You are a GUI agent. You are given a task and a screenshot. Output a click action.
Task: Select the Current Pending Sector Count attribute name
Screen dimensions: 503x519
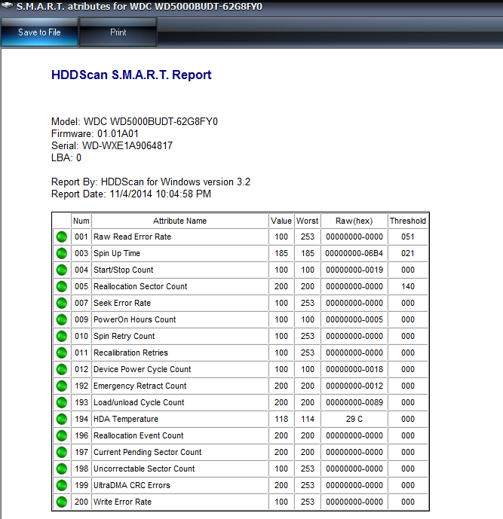pos(148,452)
